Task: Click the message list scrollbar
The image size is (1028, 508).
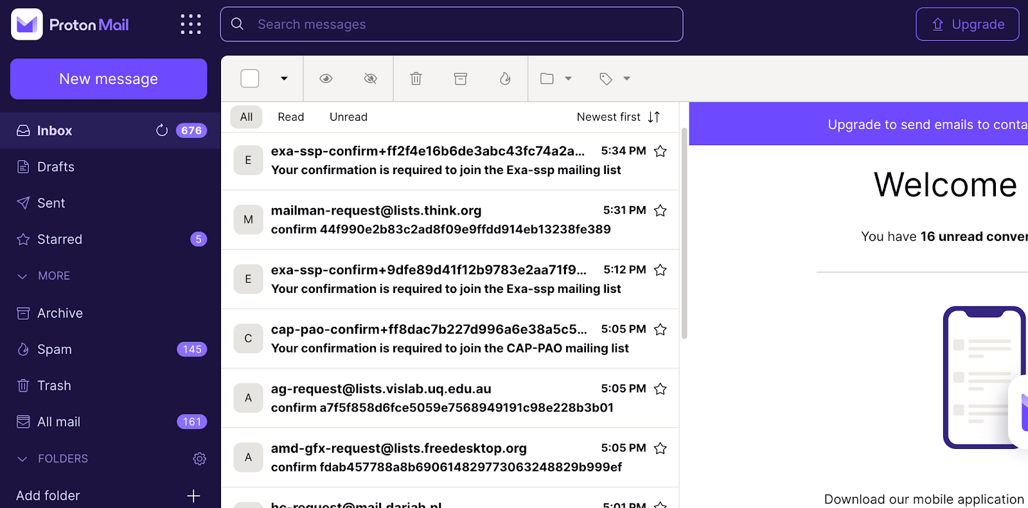Action: tap(684, 232)
